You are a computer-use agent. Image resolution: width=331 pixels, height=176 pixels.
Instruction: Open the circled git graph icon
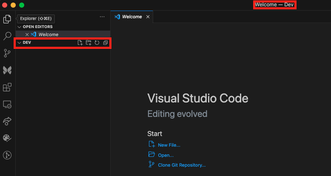click(x=7, y=155)
